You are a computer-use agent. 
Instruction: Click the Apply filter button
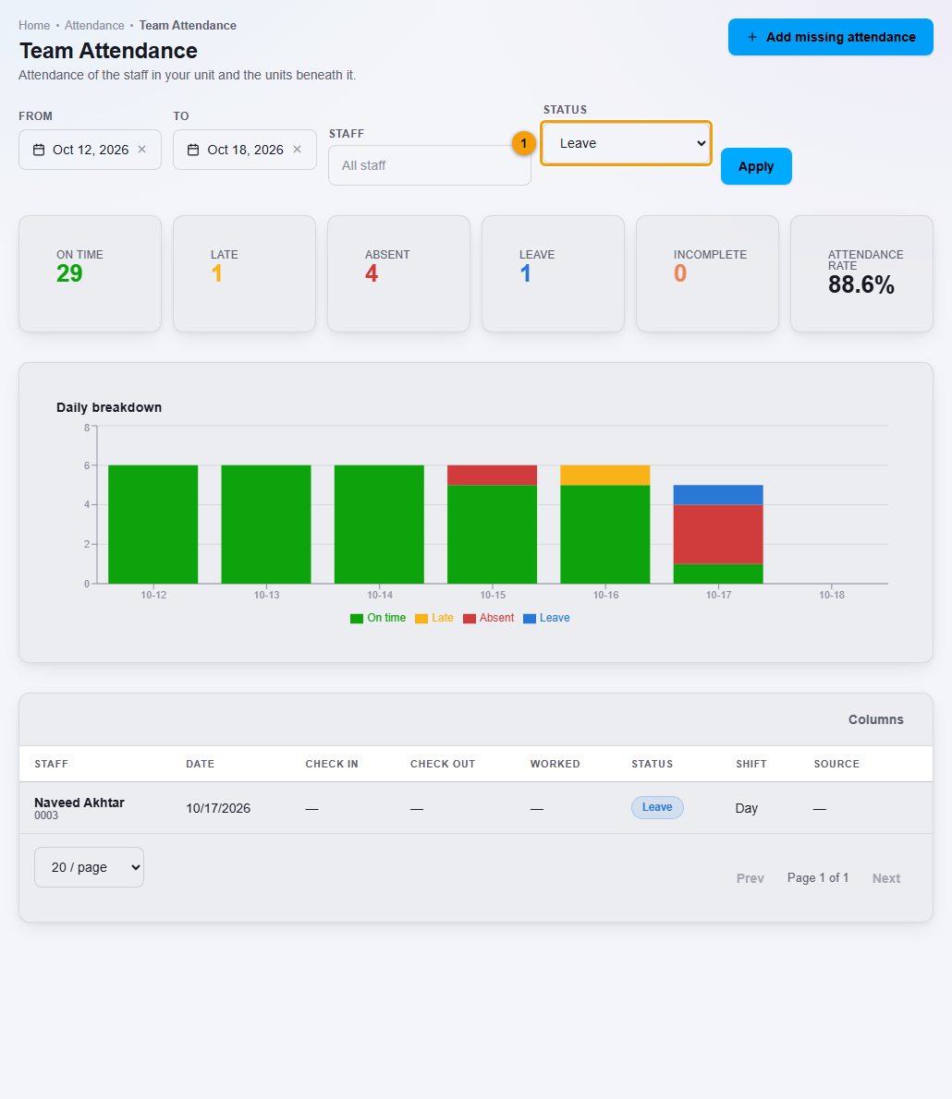tap(756, 167)
